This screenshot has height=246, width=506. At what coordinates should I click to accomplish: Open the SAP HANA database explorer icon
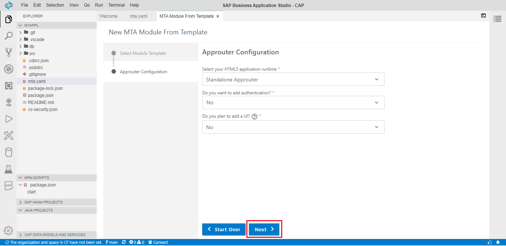(x=8, y=152)
